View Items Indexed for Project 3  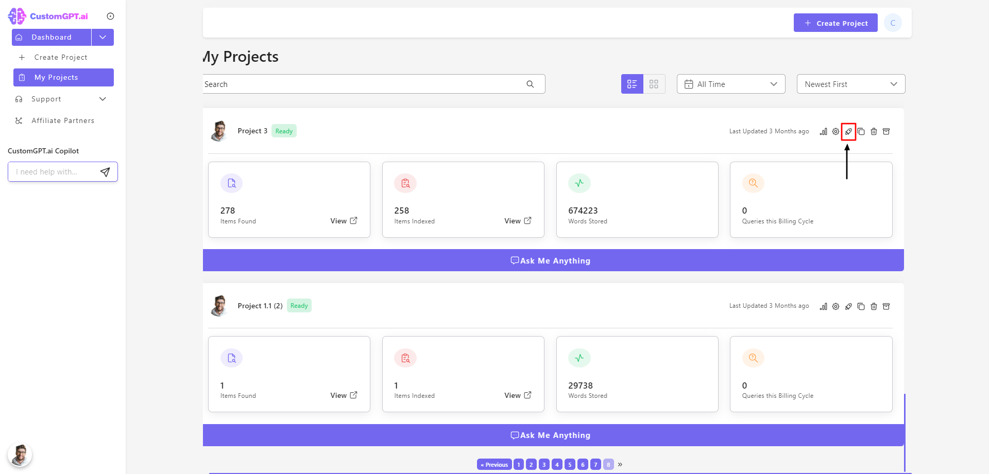pos(518,221)
